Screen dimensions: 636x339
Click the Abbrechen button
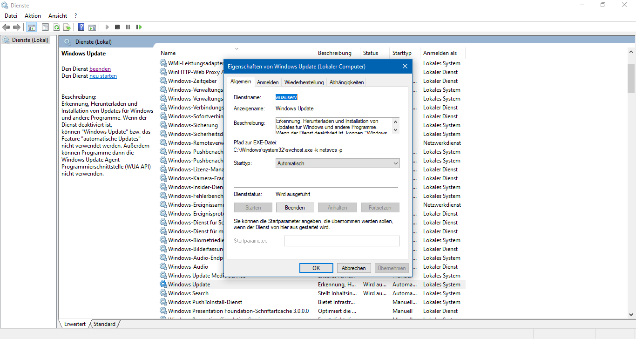(x=354, y=268)
